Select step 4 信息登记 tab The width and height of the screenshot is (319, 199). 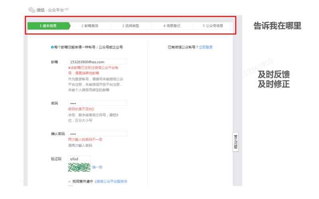point(172,26)
